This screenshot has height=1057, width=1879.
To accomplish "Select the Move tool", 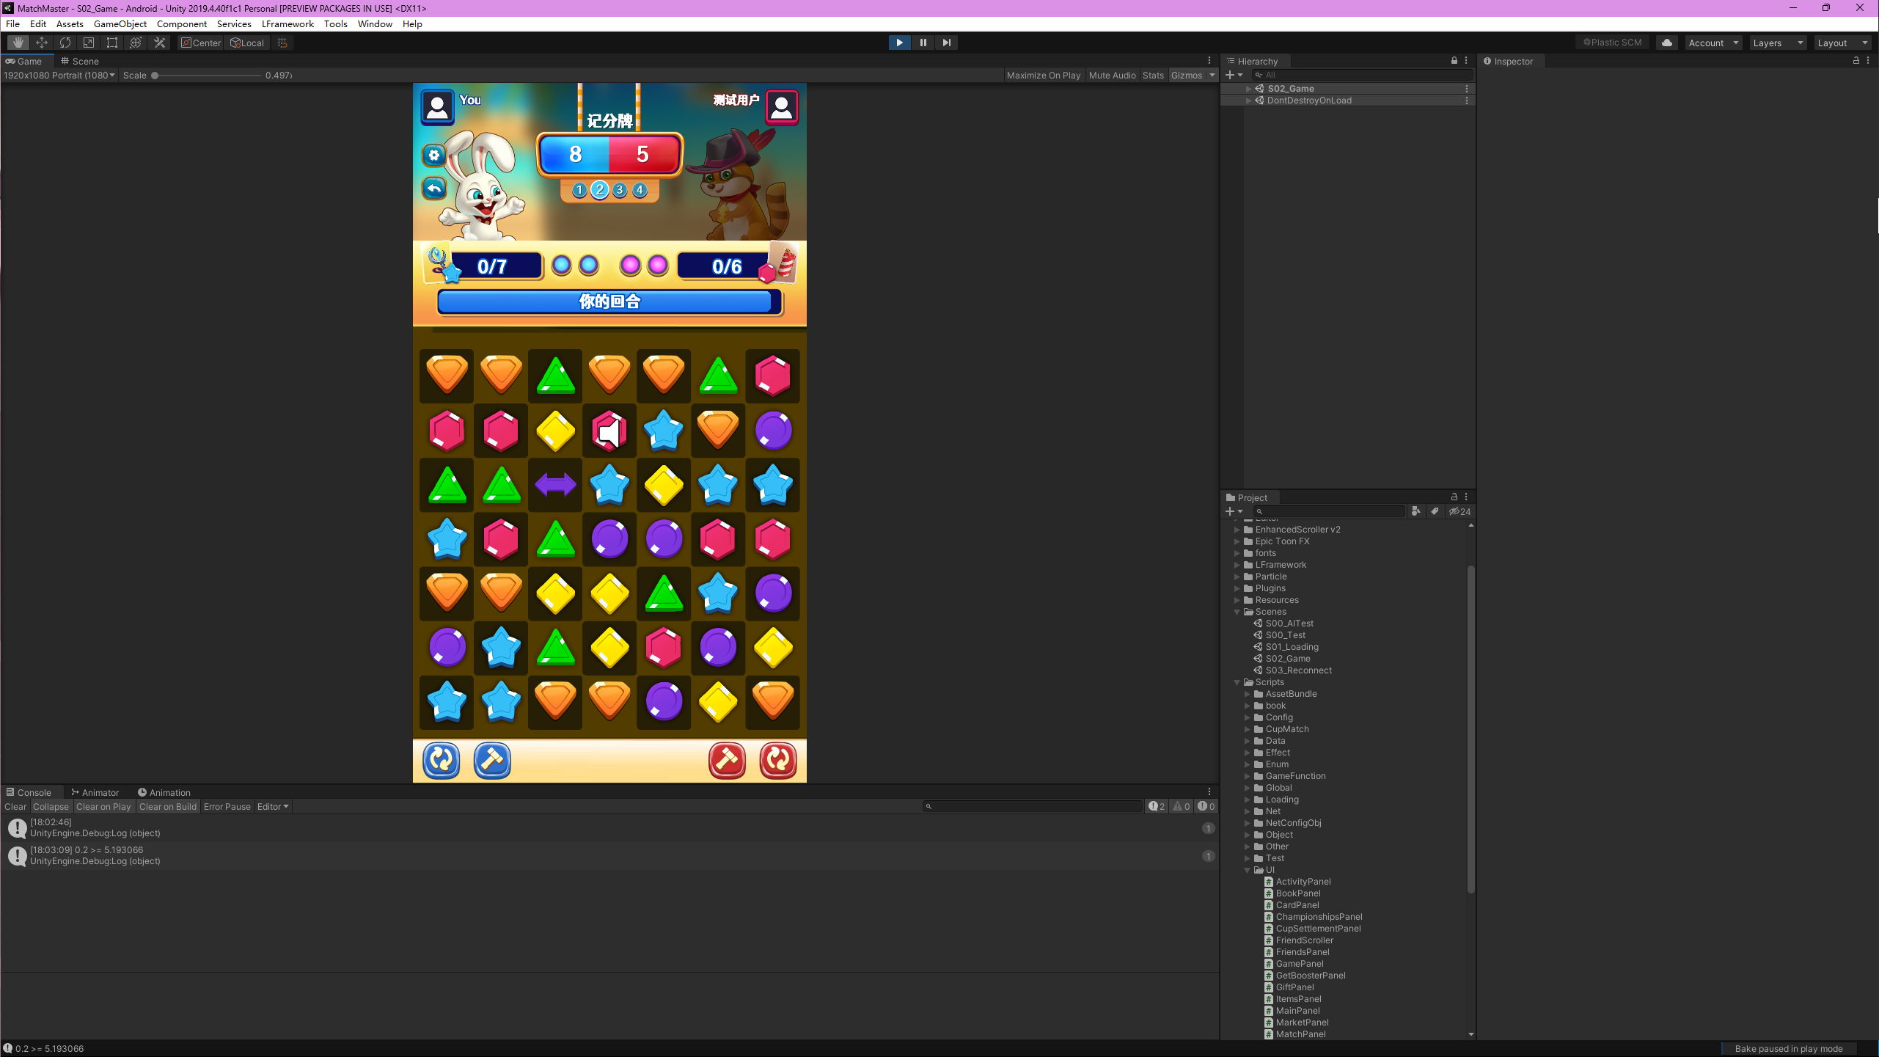I will [x=42, y=43].
